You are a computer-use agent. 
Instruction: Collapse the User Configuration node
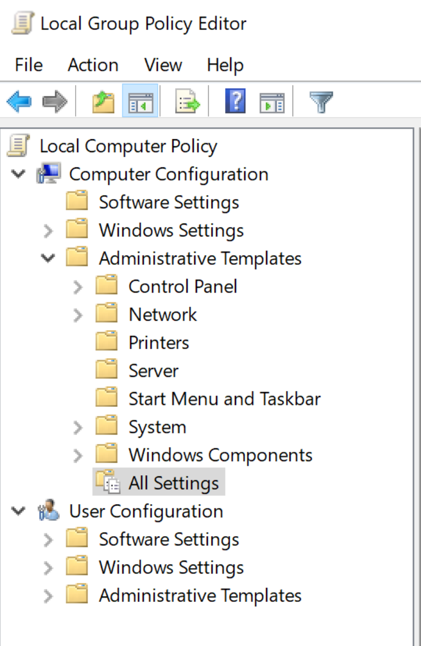(x=19, y=512)
